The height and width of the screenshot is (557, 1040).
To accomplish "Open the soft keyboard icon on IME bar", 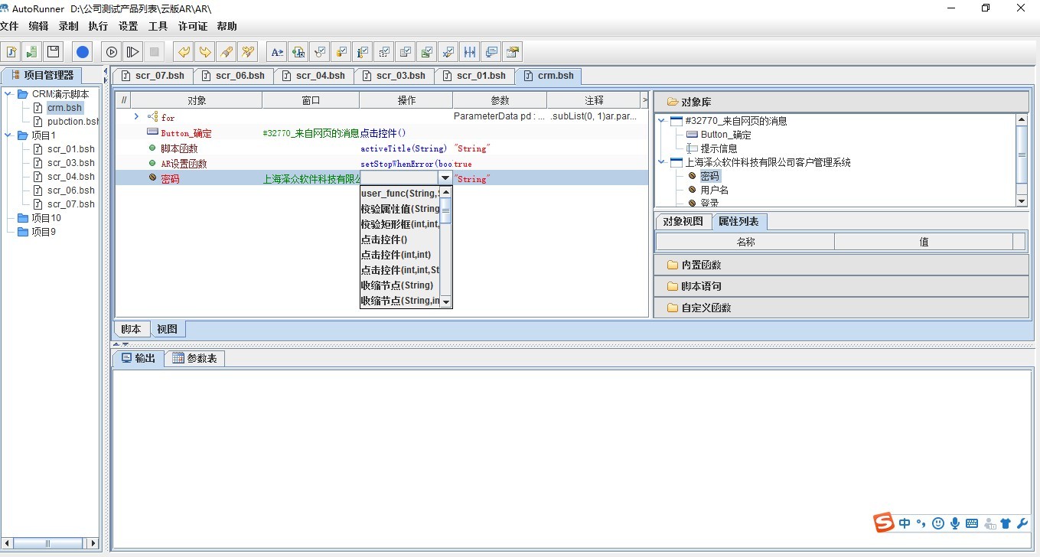I will pyautogui.click(x=972, y=523).
